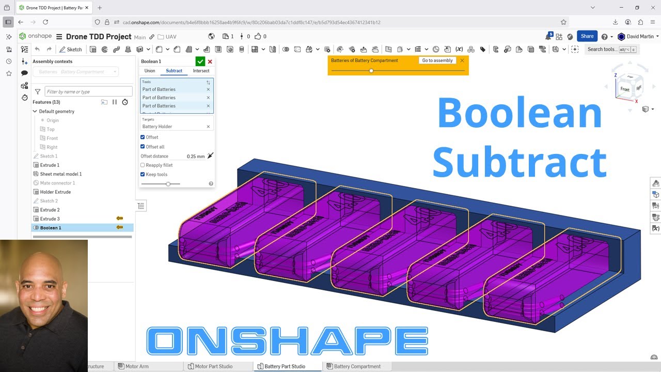Image resolution: width=661 pixels, height=372 pixels.
Task: Click the add folder icon in Features header
Action: 104,102
